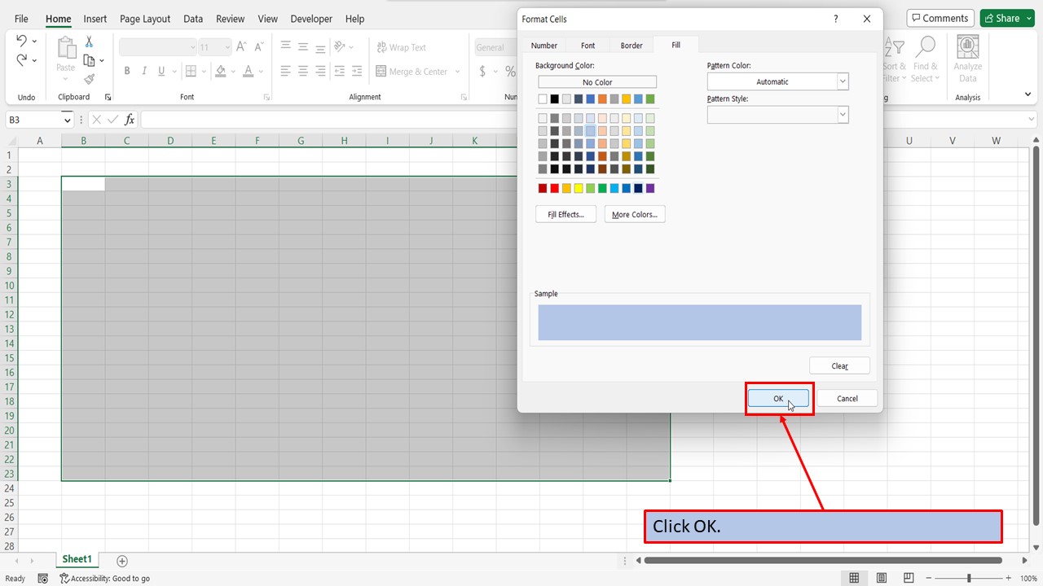Open the Page Layout ribbon tab
The image size is (1043, 586).
[145, 19]
